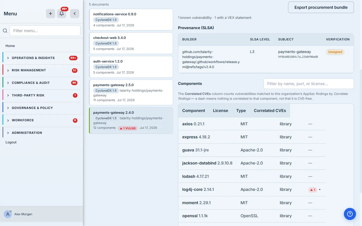The height and width of the screenshot is (226, 362).
Task: Select payments-gateway 2.4.0 document card
Action: click(131, 121)
